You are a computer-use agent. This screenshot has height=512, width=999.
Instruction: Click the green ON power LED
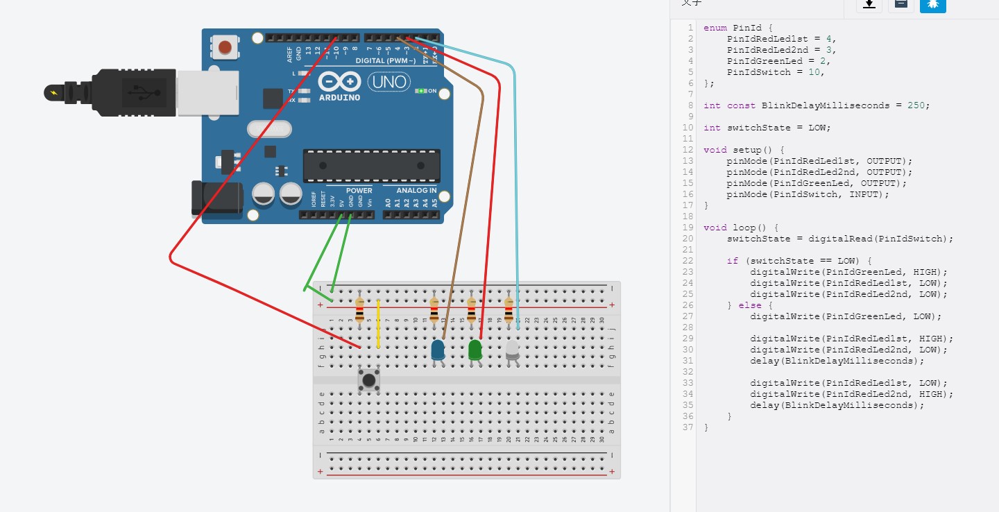[420, 91]
